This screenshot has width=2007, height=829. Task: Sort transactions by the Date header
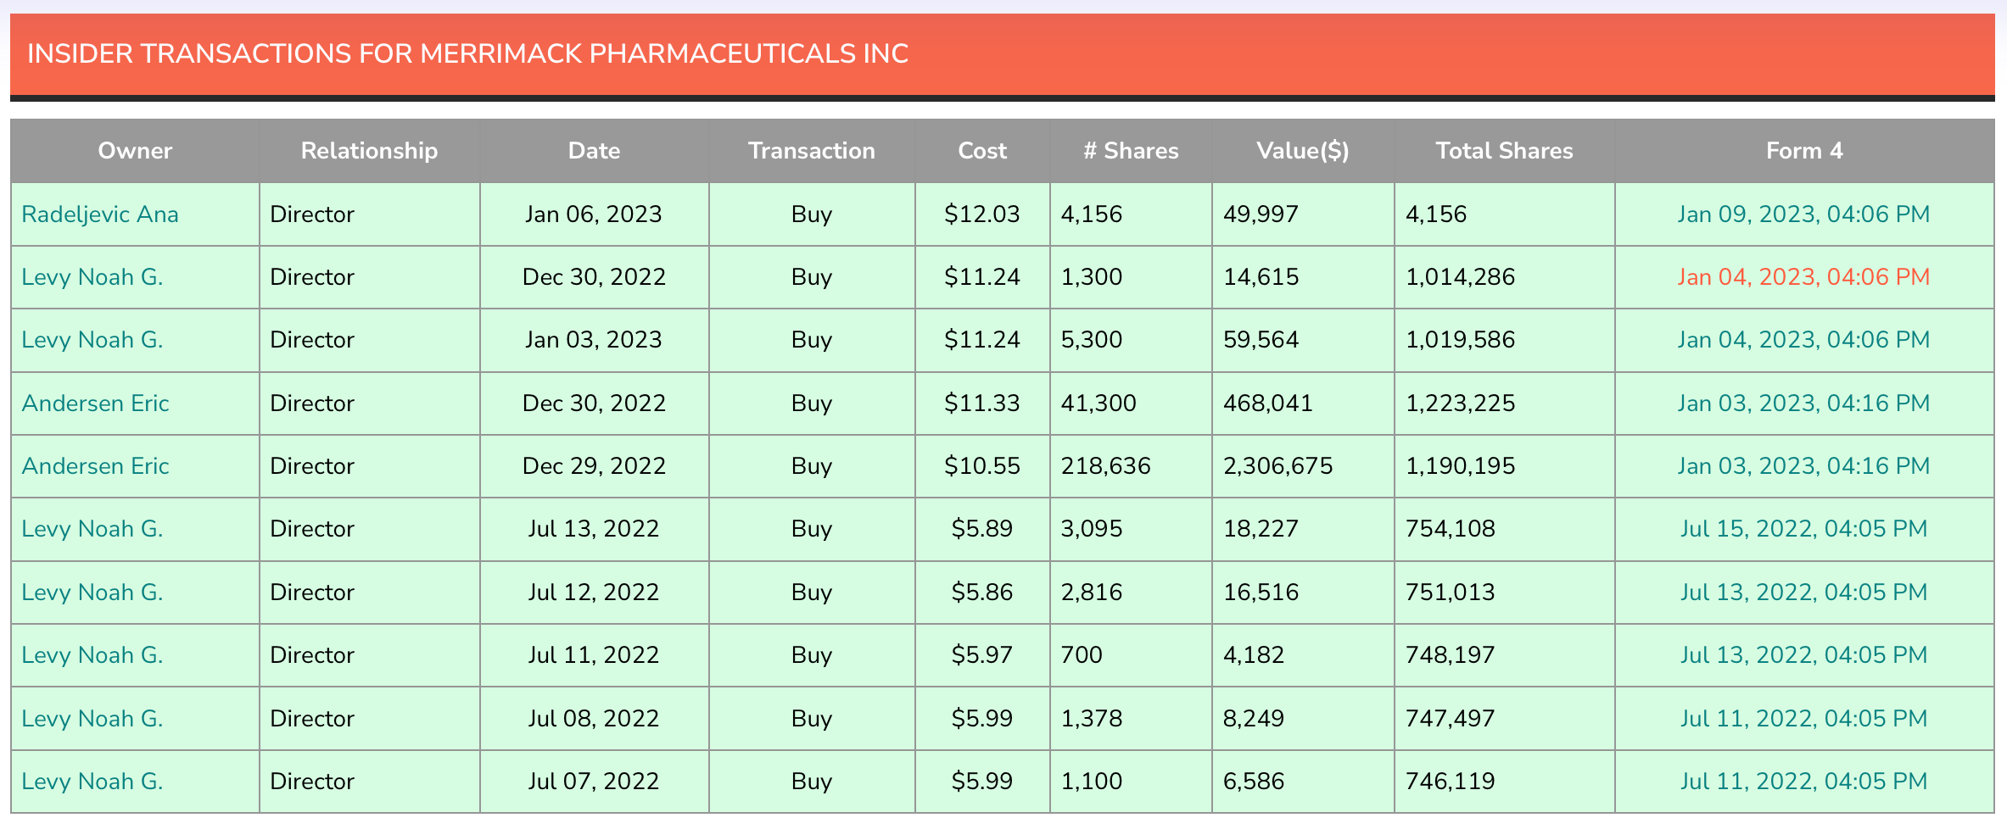click(594, 150)
